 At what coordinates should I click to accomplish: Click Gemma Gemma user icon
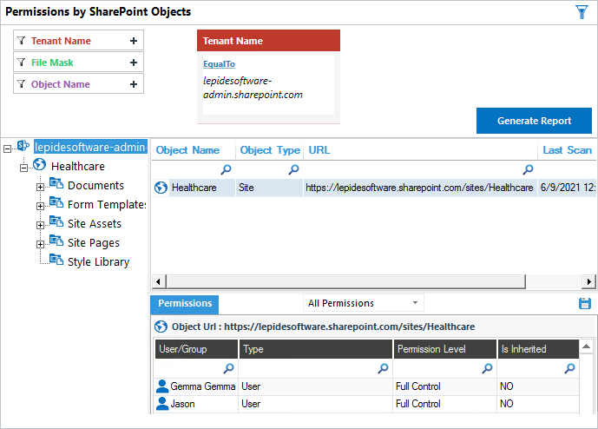[162, 386]
